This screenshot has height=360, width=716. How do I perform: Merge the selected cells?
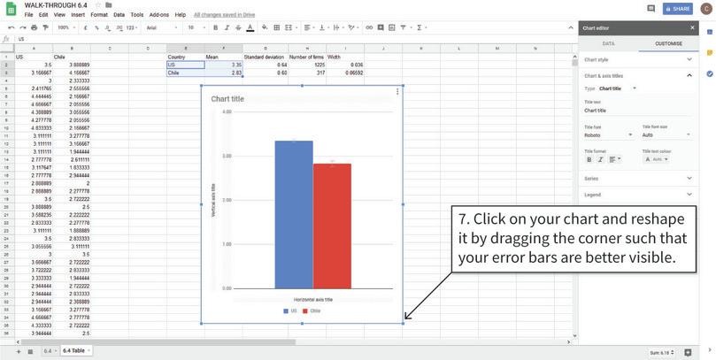[x=289, y=27]
